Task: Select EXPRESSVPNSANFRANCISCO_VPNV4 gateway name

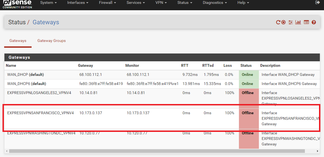Action: (40, 113)
